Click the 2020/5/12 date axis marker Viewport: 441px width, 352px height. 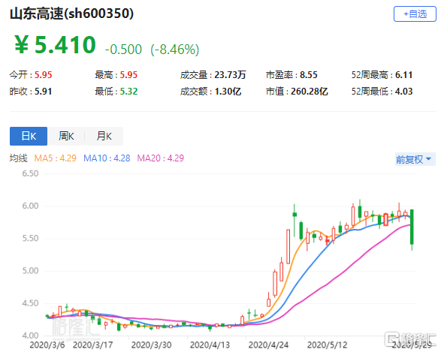[x=327, y=345]
